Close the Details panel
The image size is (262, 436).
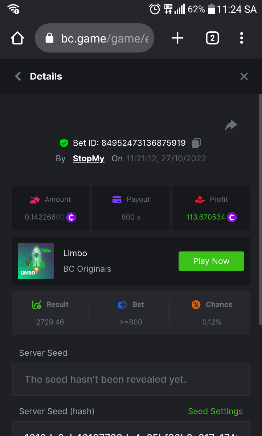click(x=244, y=76)
